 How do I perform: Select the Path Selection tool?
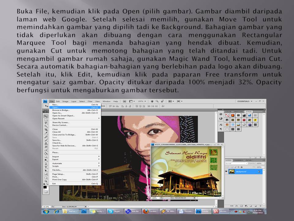[x=46, y=170]
